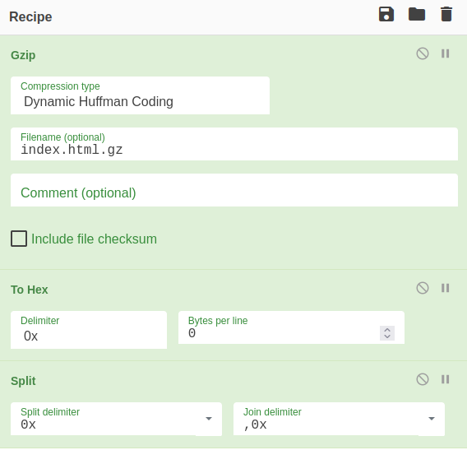Image resolution: width=467 pixels, height=450 pixels.
Task: Increment the Bytes per line stepper
Action: point(387,330)
